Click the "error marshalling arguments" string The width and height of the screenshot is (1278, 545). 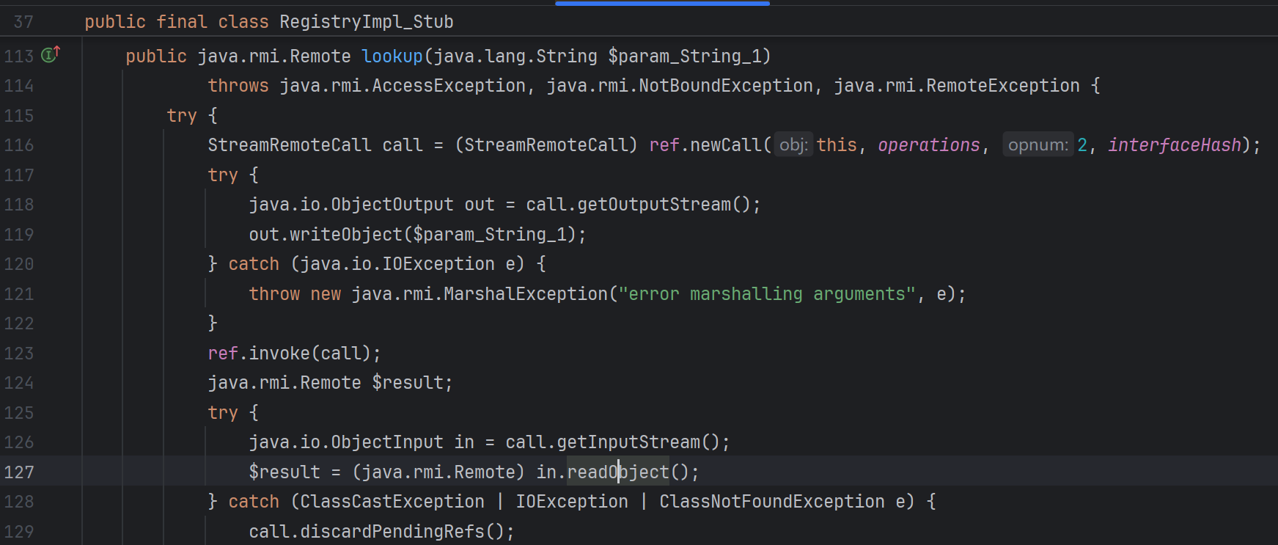[x=766, y=294]
